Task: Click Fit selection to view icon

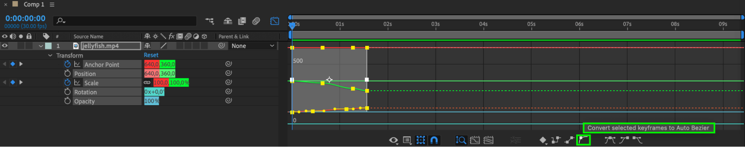Action: tap(475, 140)
